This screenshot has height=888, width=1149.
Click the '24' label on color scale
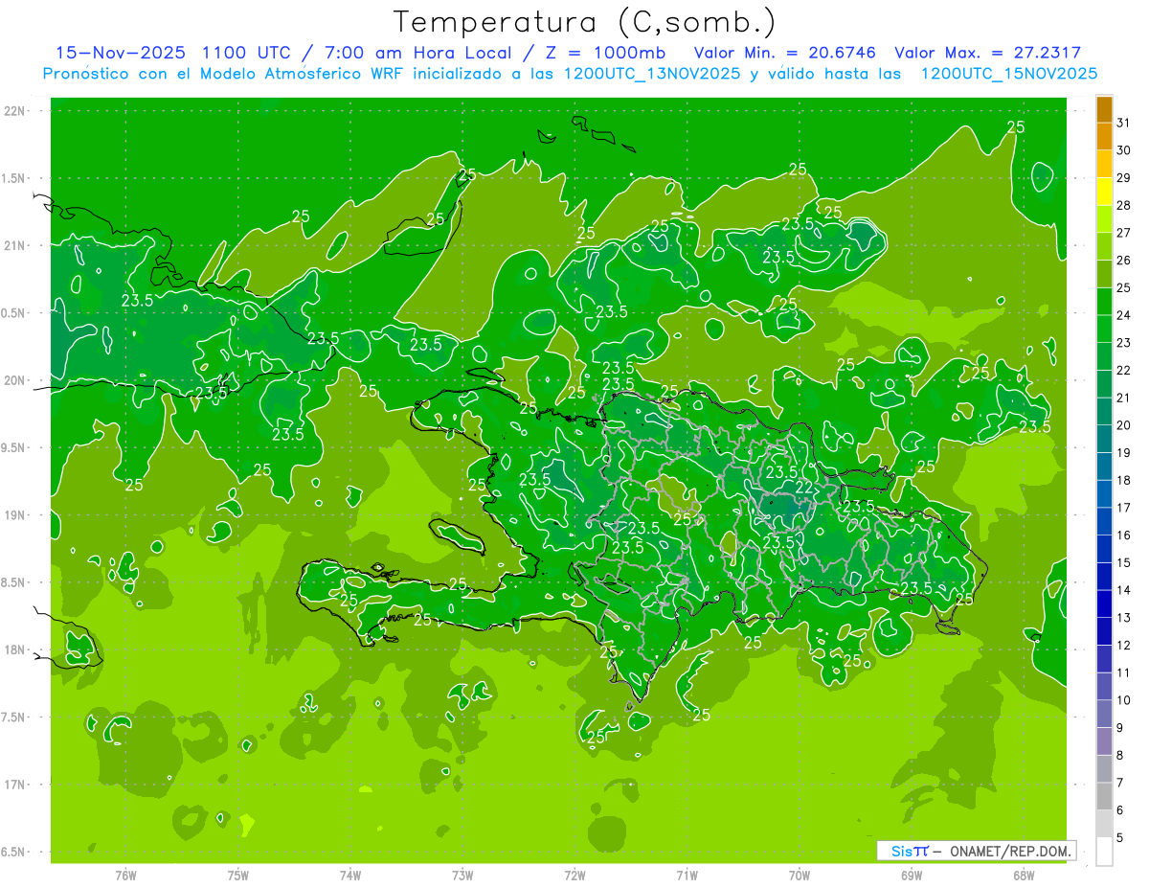1124,315
